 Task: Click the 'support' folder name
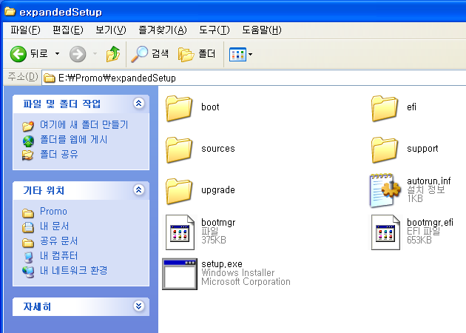[x=422, y=148]
